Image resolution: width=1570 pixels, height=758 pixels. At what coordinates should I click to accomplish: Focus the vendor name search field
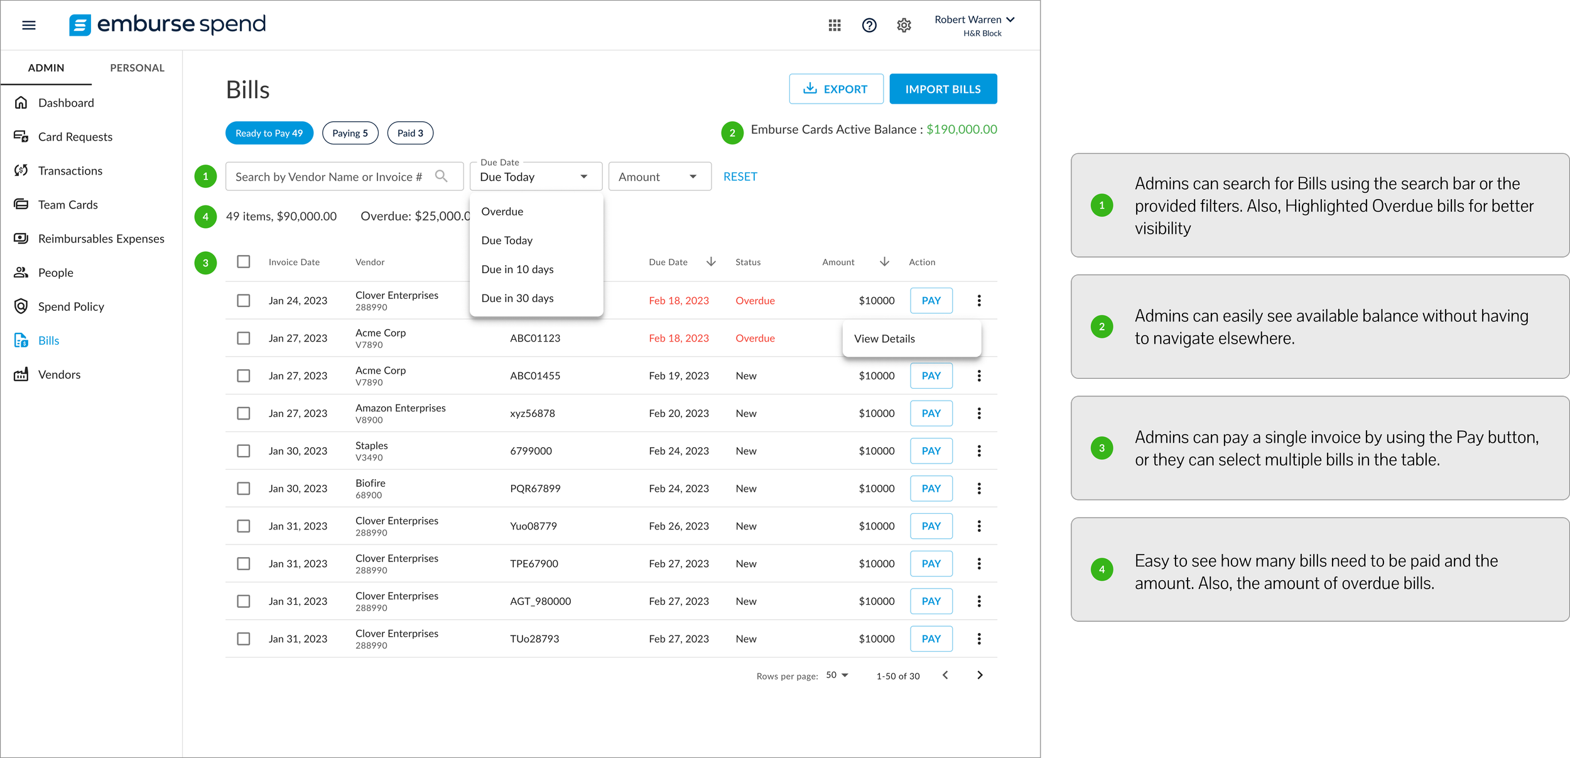tap(328, 177)
